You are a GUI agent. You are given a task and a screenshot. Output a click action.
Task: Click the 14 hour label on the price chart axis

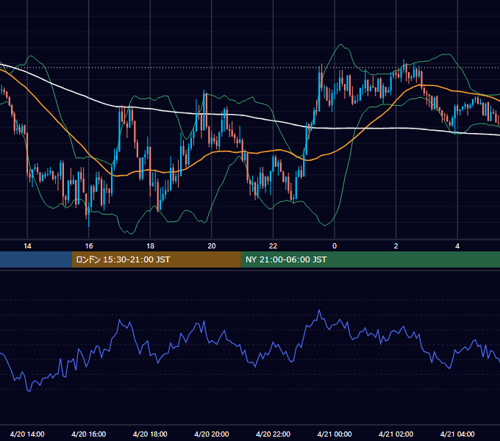[x=27, y=246]
